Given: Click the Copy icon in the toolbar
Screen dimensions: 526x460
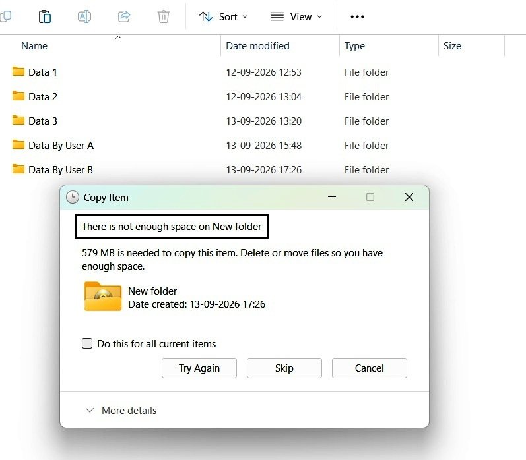Looking at the screenshot, I should [x=5, y=16].
